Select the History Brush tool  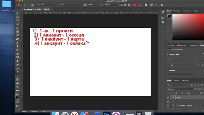click(17, 50)
